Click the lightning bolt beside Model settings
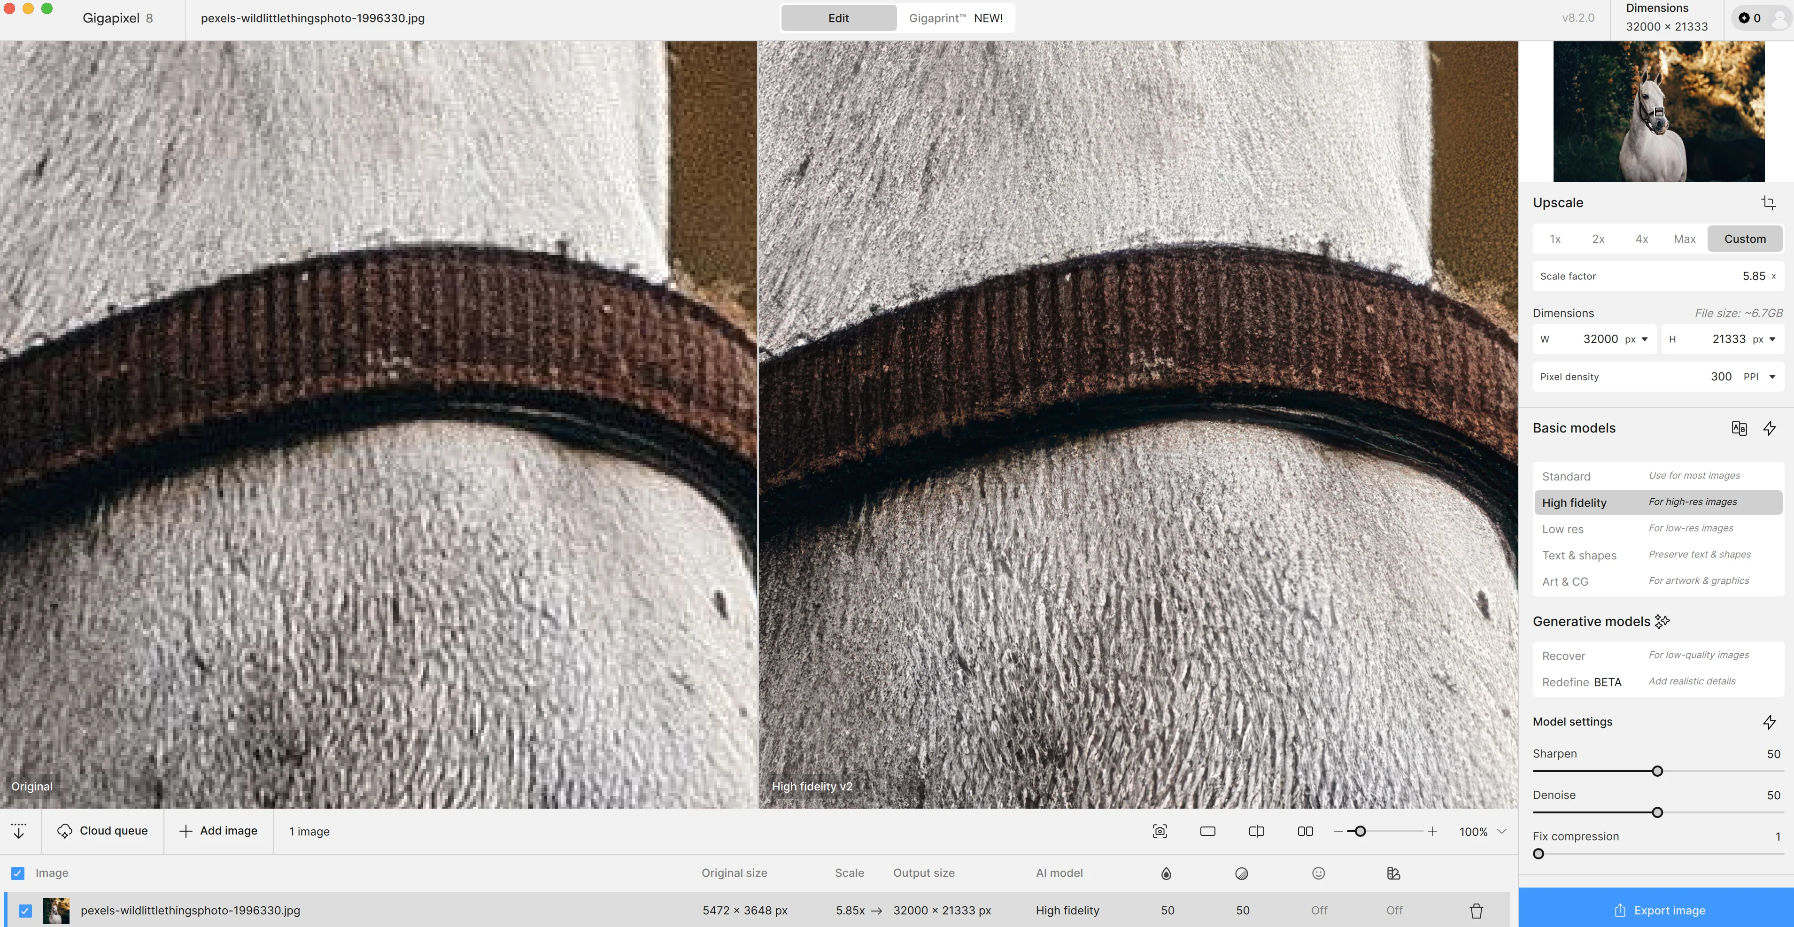The width and height of the screenshot is (1794, 927). point(1769,721)
